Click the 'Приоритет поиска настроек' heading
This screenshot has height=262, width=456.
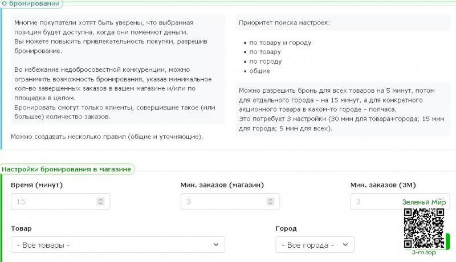click(284, 23)
